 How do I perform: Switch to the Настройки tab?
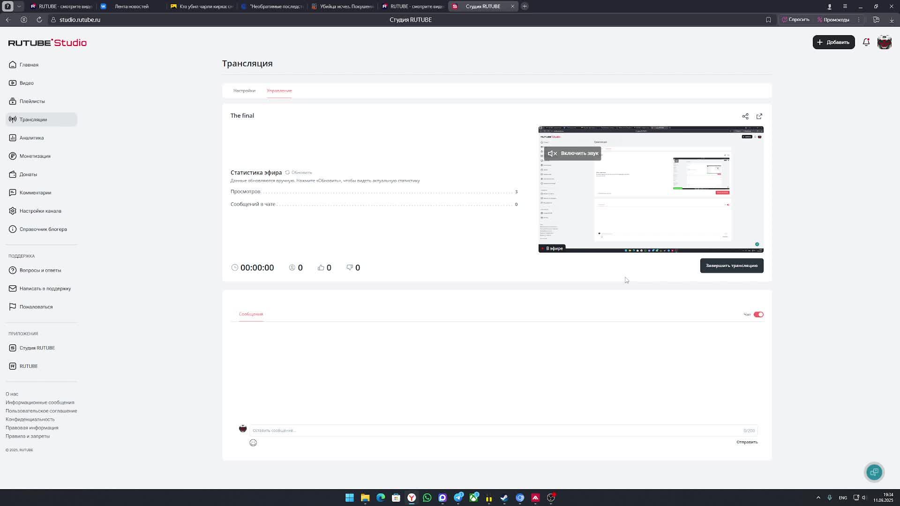coord(244,90)
